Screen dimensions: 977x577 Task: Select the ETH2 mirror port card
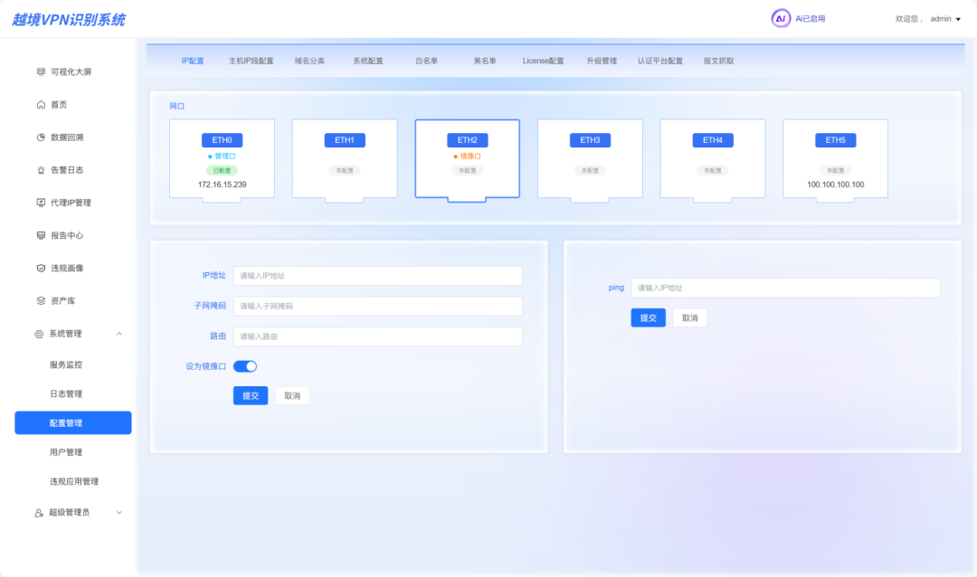(468, 159)
